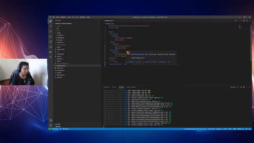
Task: Click the buildspec.yml breadcrumb
Action: (x=110, y=24)
